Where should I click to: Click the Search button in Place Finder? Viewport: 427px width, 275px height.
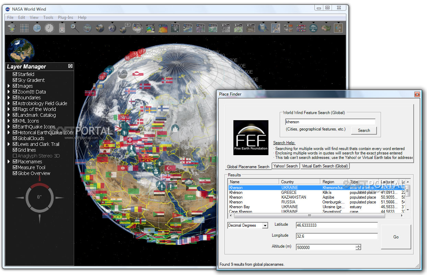pos(364,130)
